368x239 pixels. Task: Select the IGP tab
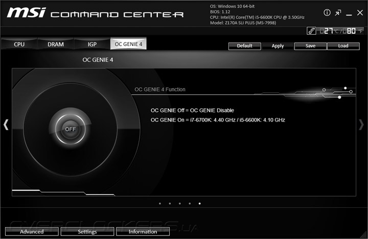tap(92, 44)
